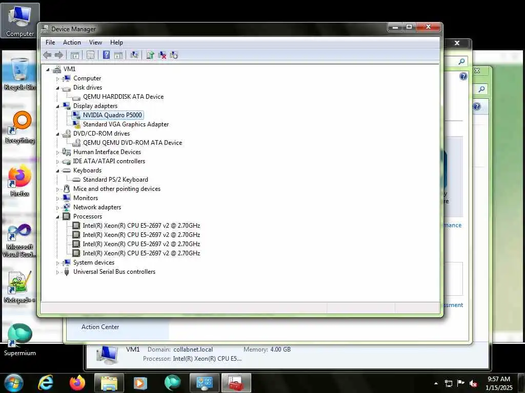Click the Monitors category label
Viewport: 525px width, 393px height.
pos(86,198)
